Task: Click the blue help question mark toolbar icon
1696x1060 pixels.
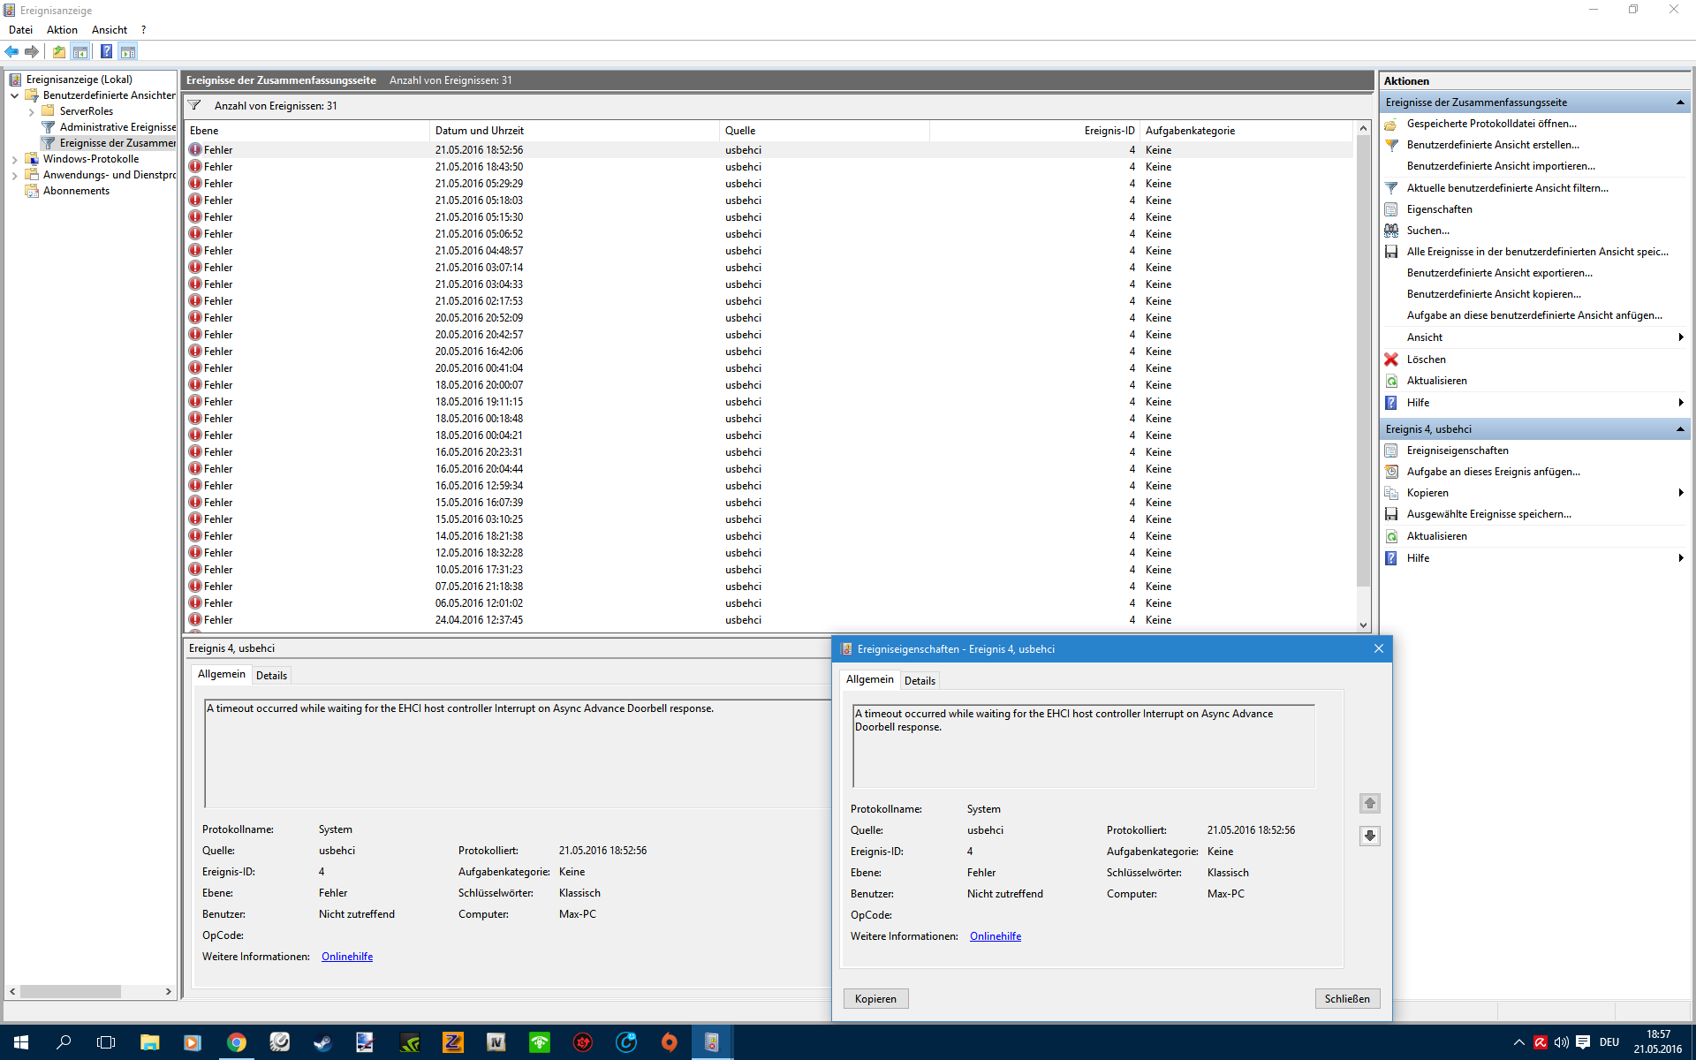Action: (x=106, y=52)
